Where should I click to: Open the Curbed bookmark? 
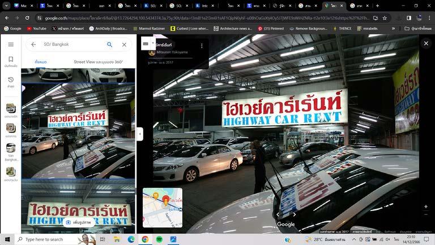(190, 28)
